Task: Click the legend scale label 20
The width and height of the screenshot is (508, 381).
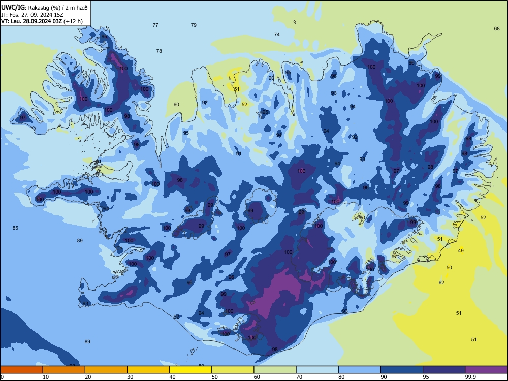Action: (88, 377)
